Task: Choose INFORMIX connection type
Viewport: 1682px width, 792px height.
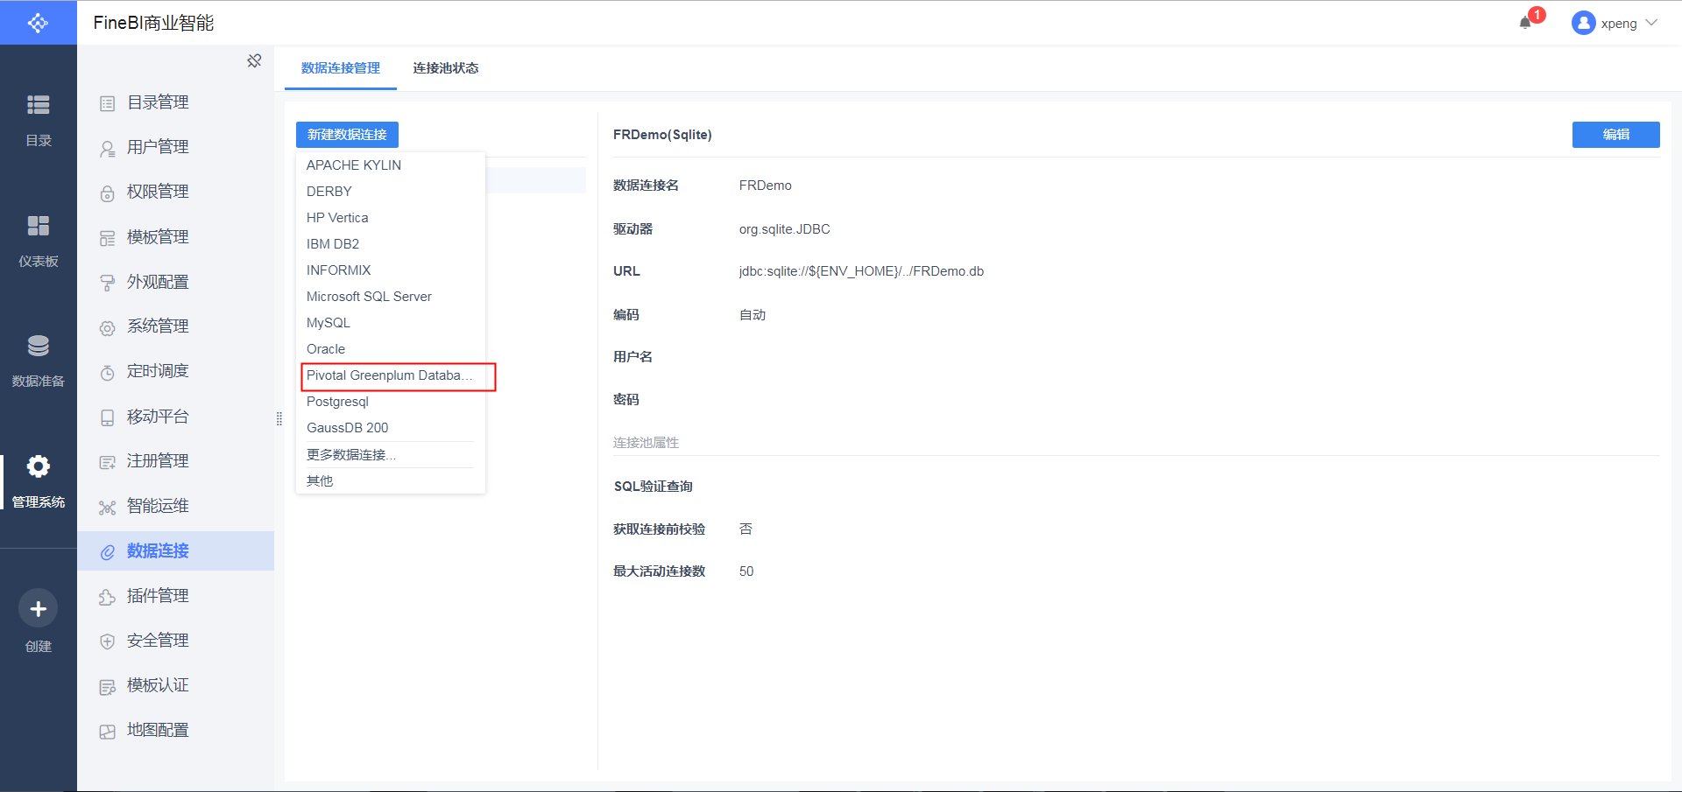Action: (391, 270)
